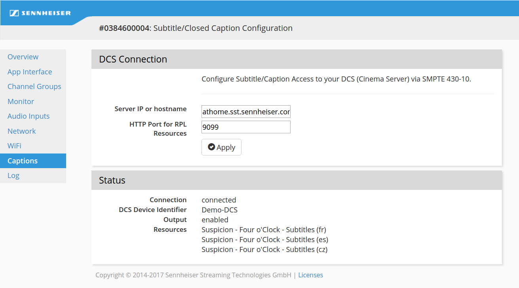Screen dimensions: 519x288
Task: Go to App Interface settings
Action: tap(30, 72)
